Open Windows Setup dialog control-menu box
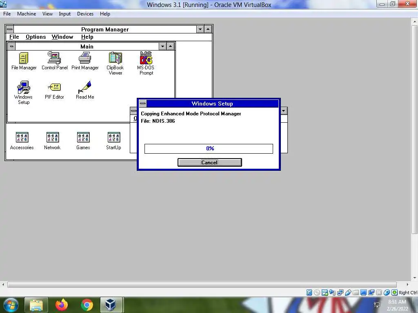This screenshot has width=418, height=313. click(x=142, y=104)
